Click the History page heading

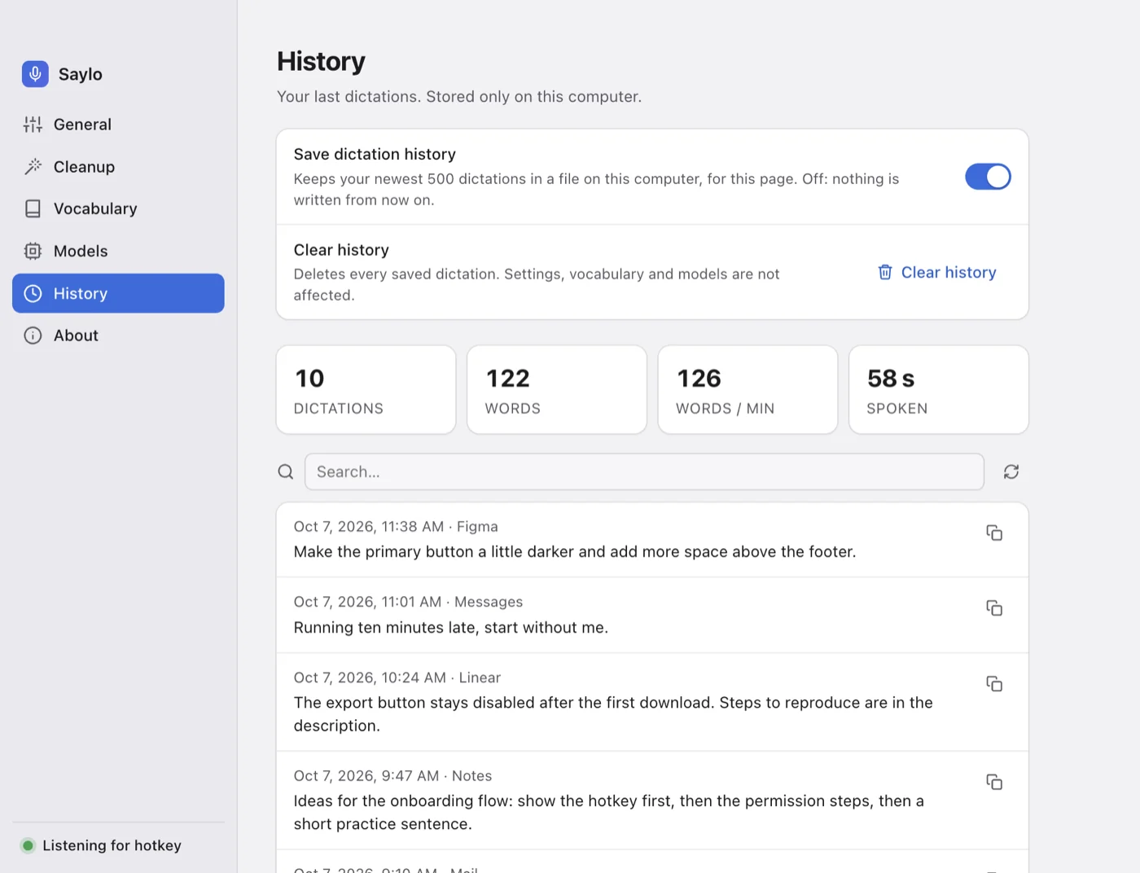pos(321,61)
